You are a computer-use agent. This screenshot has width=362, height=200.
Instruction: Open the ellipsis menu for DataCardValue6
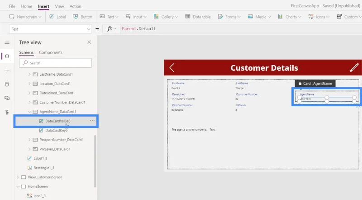[92, 121]
